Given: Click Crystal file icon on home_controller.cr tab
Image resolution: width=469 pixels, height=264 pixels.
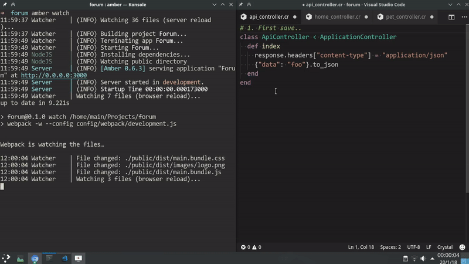Looking at the screenshot, I should (x=309, y=17).
